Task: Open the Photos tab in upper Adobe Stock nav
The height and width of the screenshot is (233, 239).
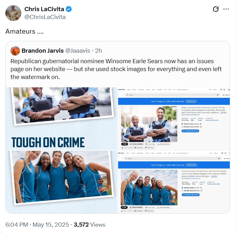Action: click(134, 90)
